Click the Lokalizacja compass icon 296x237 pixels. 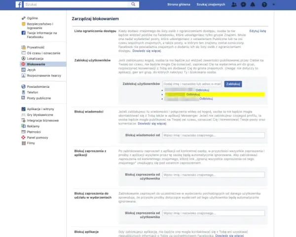23,58
